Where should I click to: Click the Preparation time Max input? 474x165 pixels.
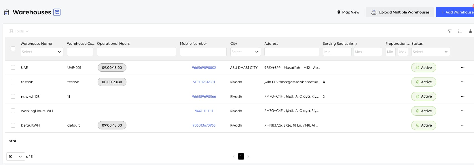tap(403, 52)
